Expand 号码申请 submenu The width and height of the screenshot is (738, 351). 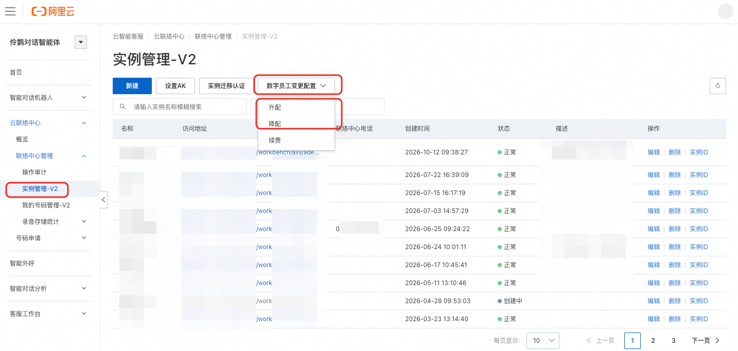pos(84,238)
